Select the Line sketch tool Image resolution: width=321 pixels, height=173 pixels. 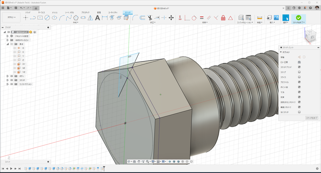pos(33,18)
